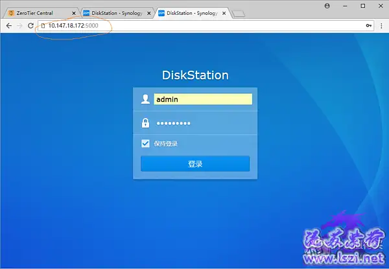Click the ZeroTier Central tab favicon
The image size is (389, 269).
(11, 13)
